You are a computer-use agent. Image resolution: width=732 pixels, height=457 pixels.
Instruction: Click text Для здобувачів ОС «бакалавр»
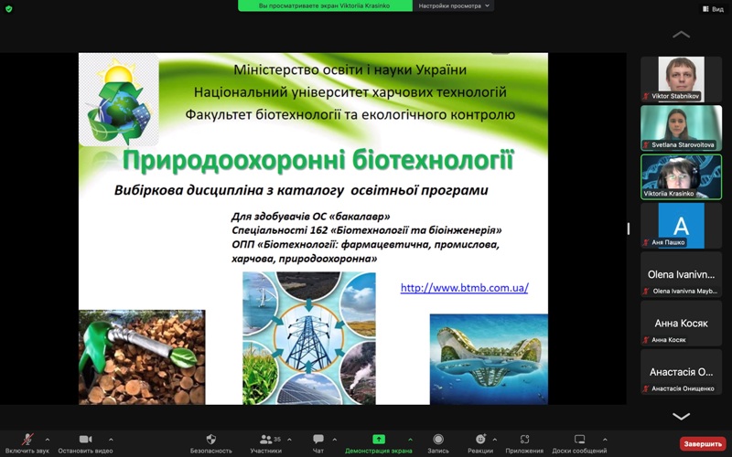(x=311, y=217)
